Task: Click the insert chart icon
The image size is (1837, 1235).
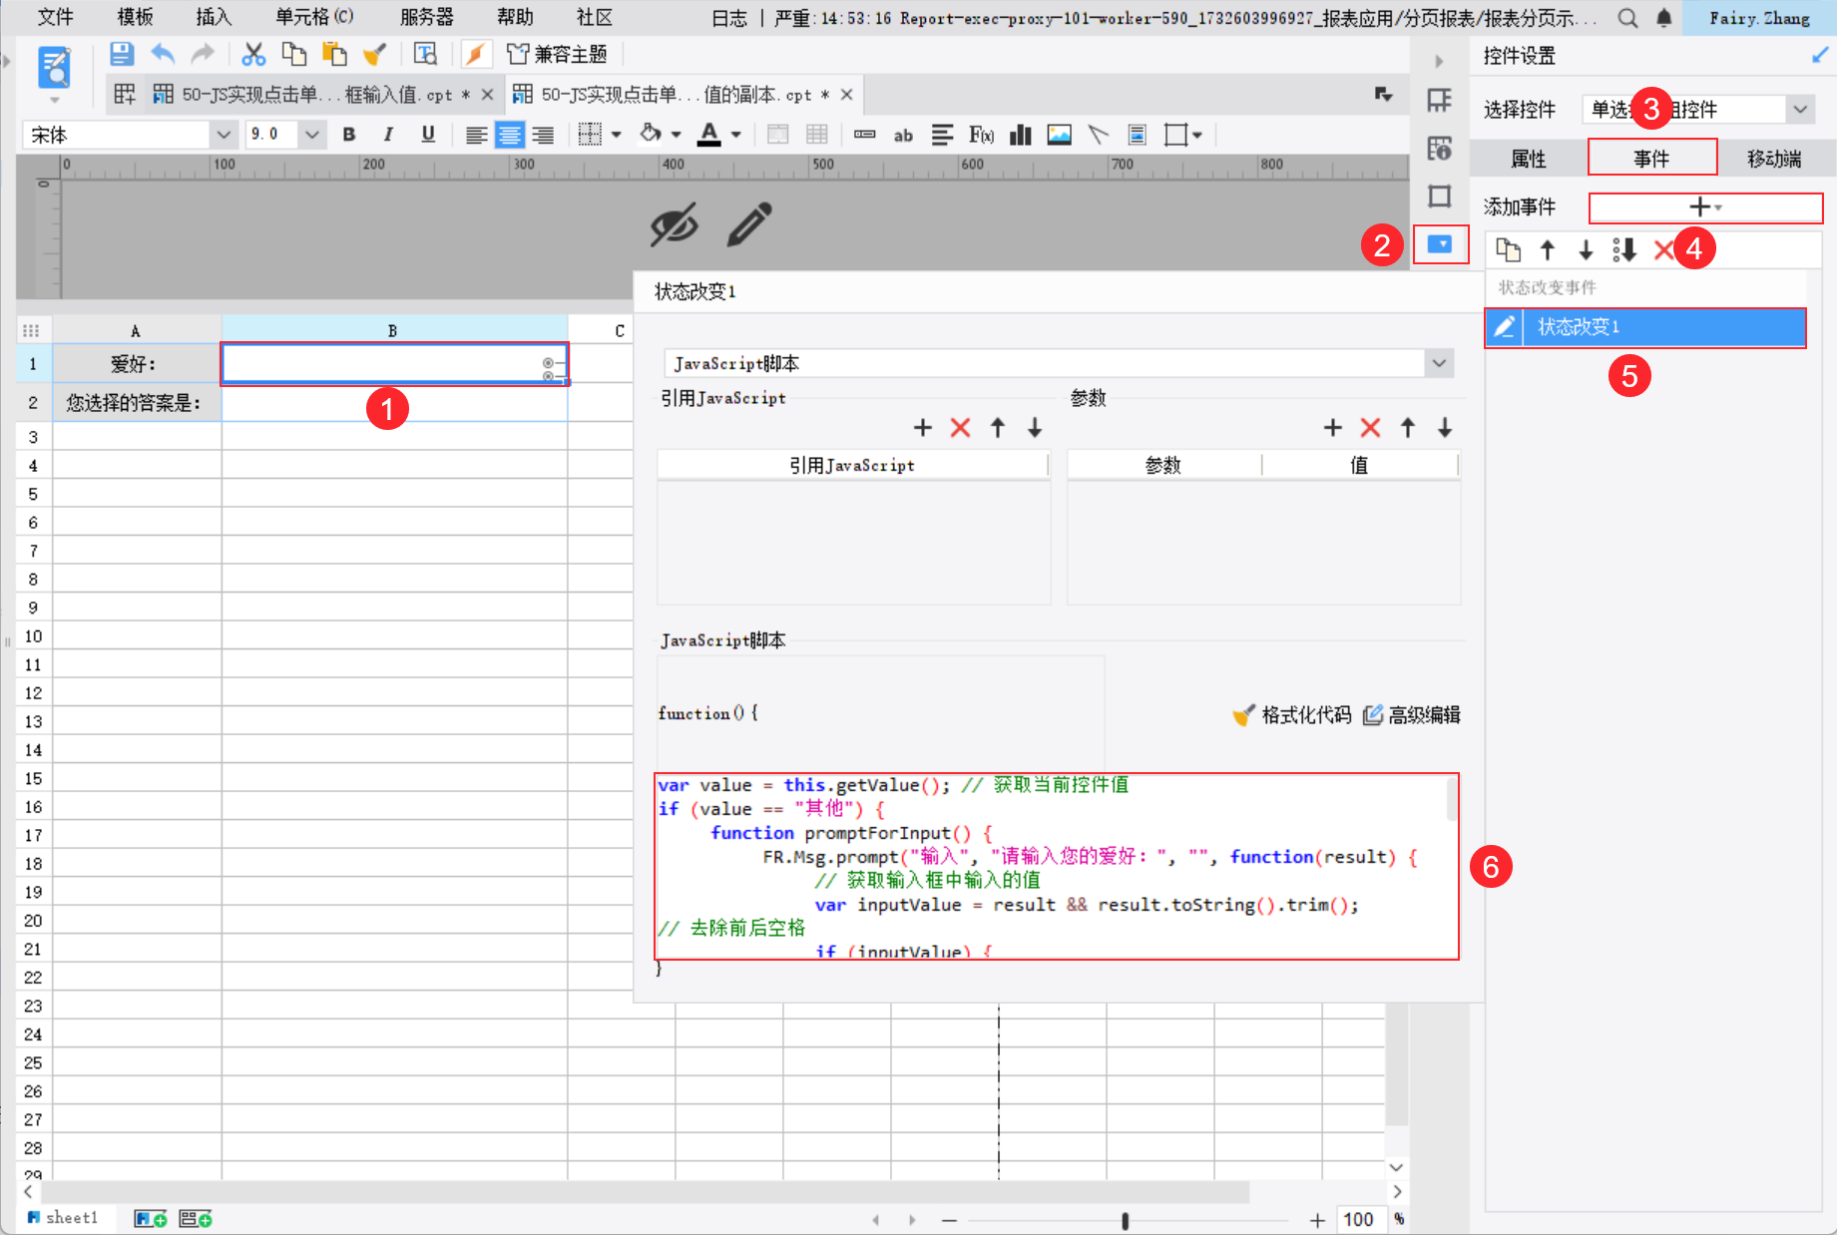Action: [x=1020, y=135]
